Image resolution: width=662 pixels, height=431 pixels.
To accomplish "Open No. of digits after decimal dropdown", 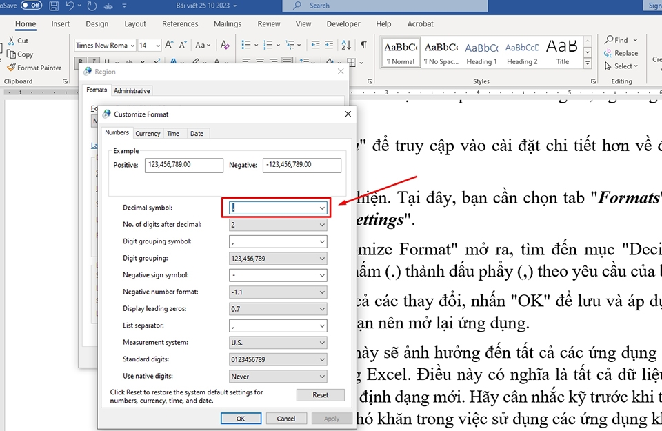I will click(278, 225).
